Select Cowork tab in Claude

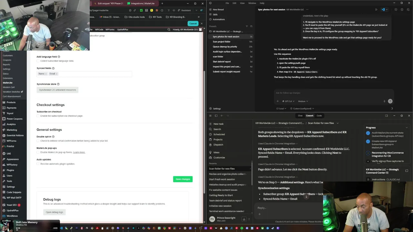[309, 116]
